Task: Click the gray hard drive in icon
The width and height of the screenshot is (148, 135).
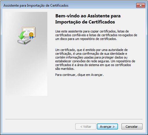Action: tap(24, 41)
